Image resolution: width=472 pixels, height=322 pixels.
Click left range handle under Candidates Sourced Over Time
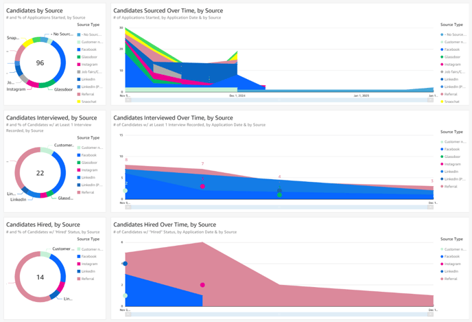point(128,100)
